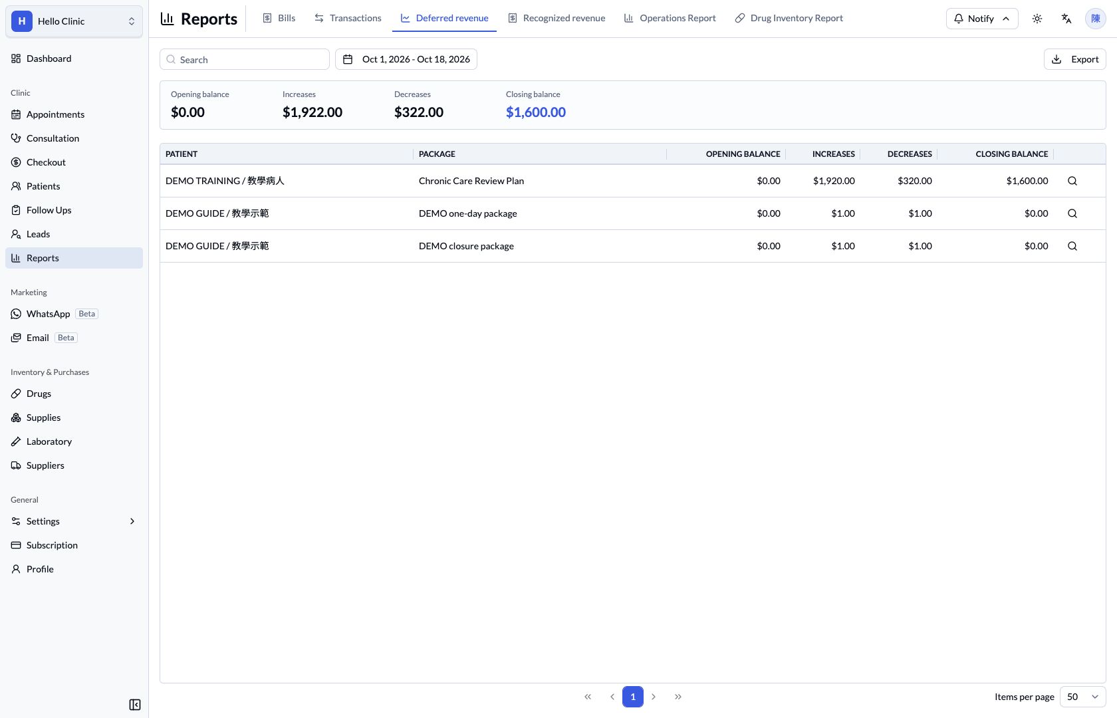Open the Dashboard page

click(74, 59)
